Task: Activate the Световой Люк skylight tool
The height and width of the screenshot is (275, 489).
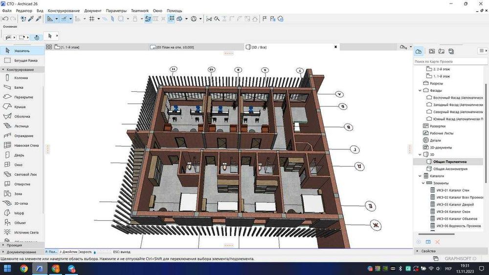Action: (x=22, y=174)
